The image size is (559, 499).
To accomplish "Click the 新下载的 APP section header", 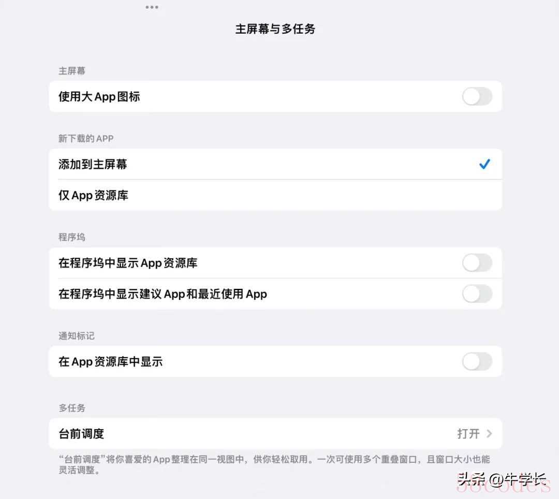I will click(x=86, y=138).
